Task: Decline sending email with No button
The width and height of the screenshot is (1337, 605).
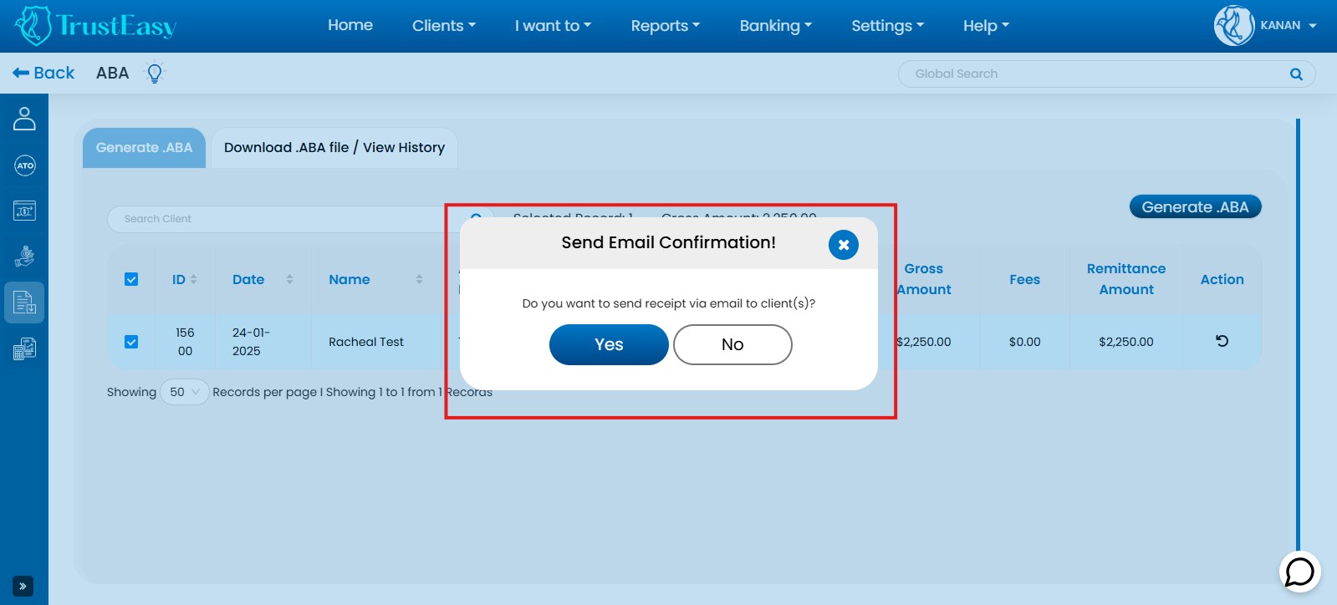Action: click(x=732, y=344)
